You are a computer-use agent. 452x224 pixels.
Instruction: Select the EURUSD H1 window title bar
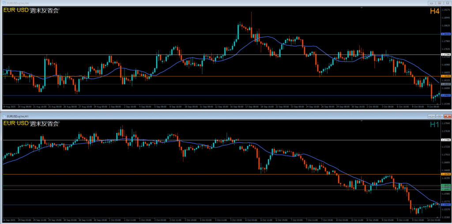click(x=177, y=117)
